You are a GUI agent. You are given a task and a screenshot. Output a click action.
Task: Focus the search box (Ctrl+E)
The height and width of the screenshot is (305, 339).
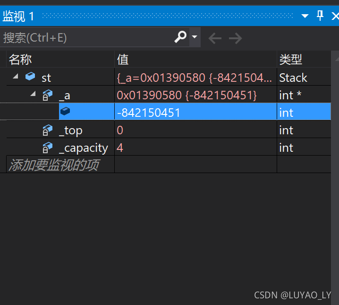coord(86,37)
